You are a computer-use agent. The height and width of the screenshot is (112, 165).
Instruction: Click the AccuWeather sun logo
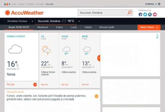(x=7, y=13)
